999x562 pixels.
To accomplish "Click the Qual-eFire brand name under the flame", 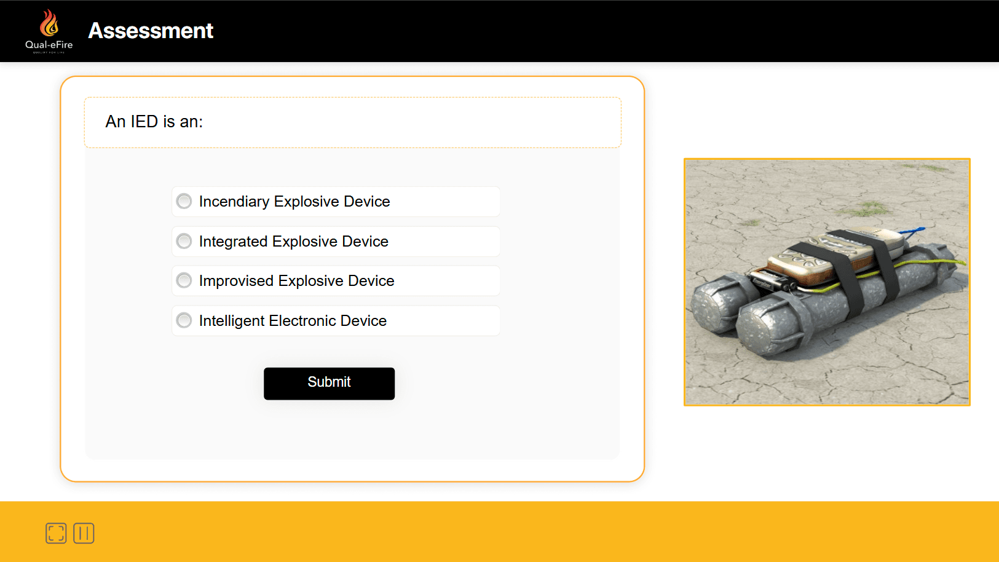I will click(49, 45).
